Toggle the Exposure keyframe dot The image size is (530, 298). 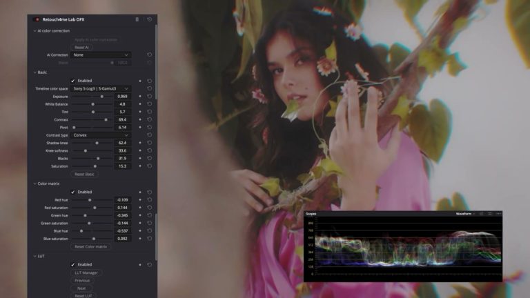pyautogui.click(x=140, y=97)
